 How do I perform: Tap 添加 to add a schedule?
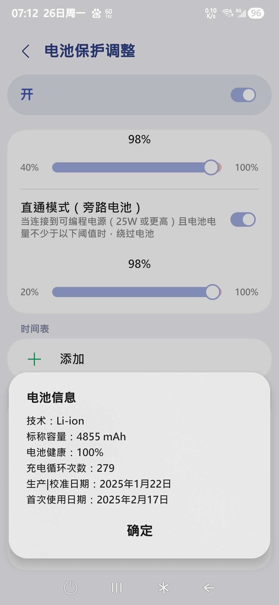tap(72, 359)
